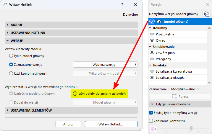
Task: Select the Tylko model główny radio button
Action: coord(11,55)
